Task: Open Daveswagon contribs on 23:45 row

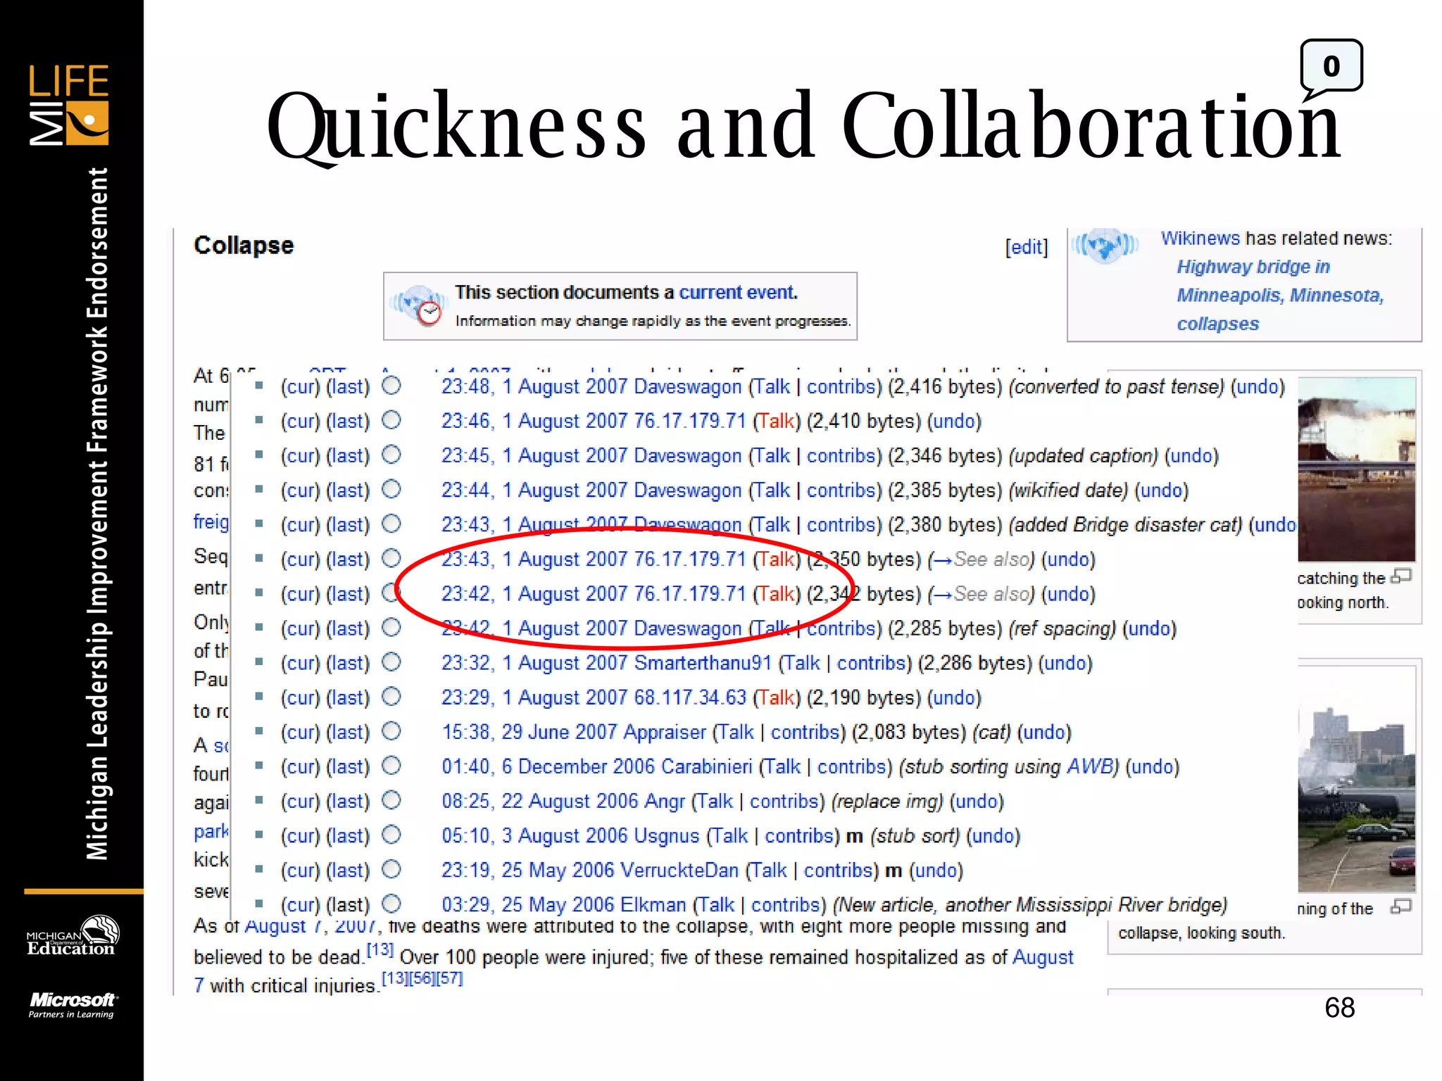Action: click(x=841, y=455)
